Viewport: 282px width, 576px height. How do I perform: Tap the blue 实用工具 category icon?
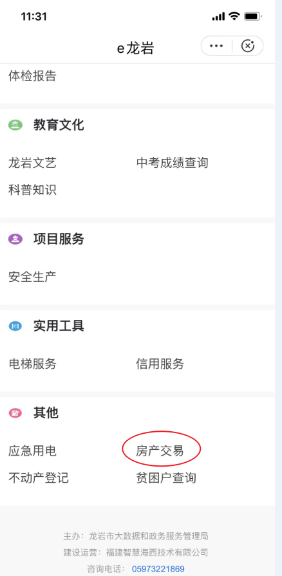(15, 326)
